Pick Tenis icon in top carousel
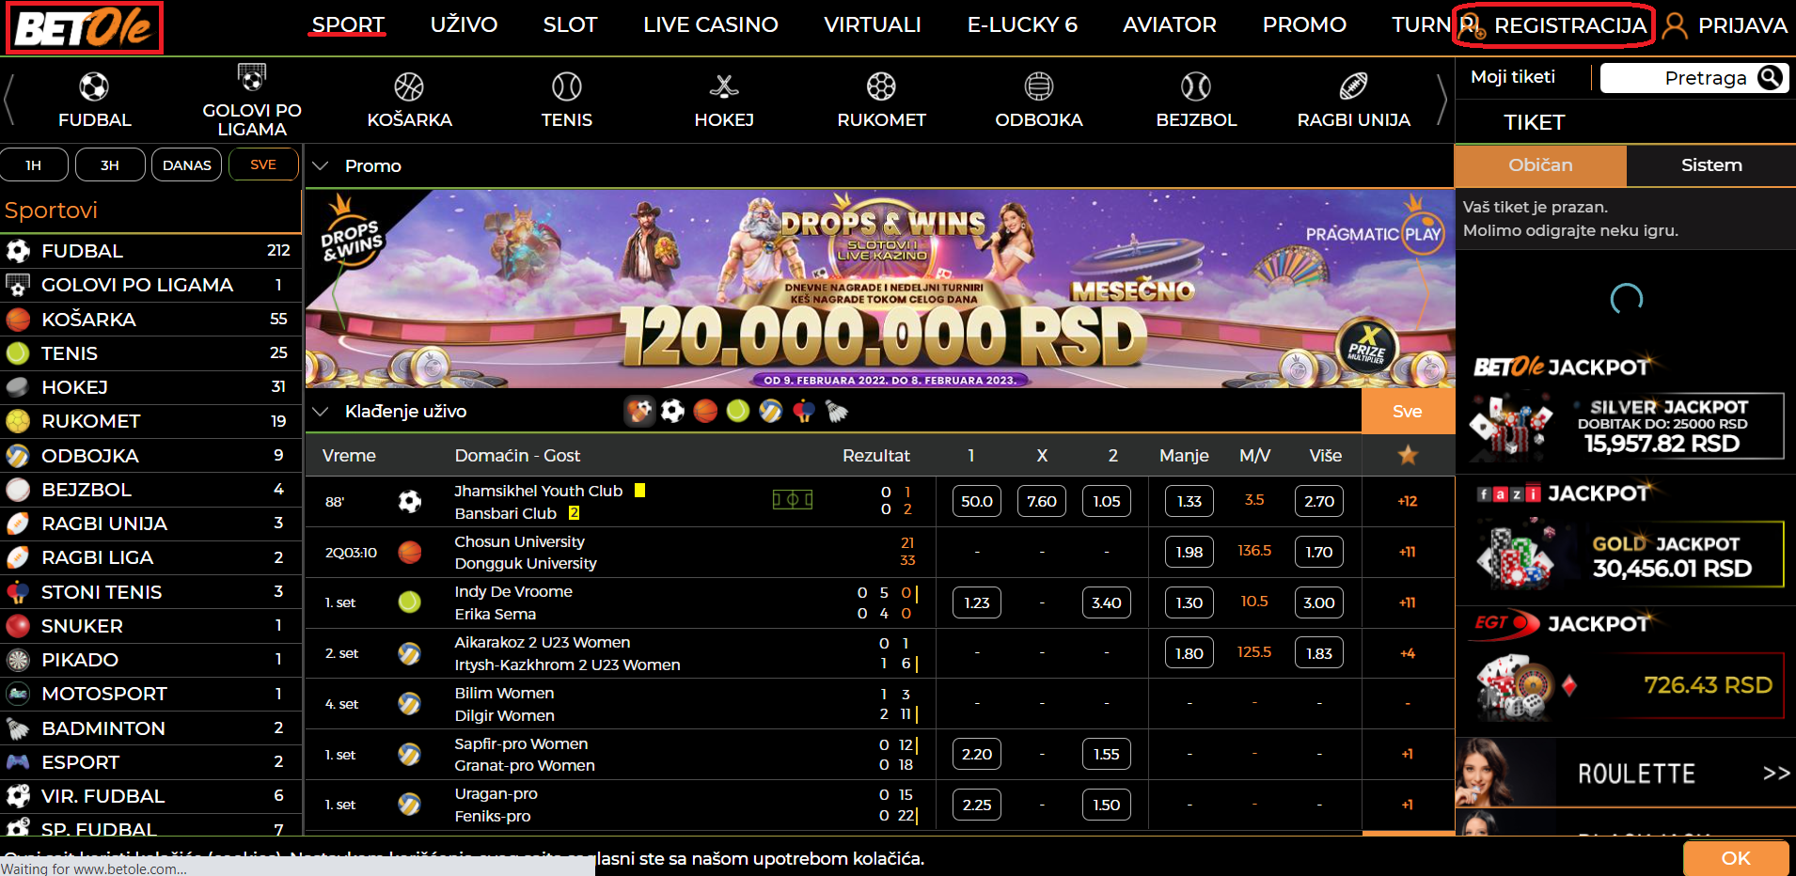This screenshot has width=1796, height=876. pyautogui.click(x=567, y=87)
